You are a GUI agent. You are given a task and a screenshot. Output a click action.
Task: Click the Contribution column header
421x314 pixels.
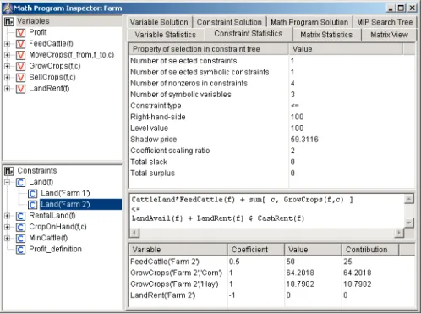point(370,250)
